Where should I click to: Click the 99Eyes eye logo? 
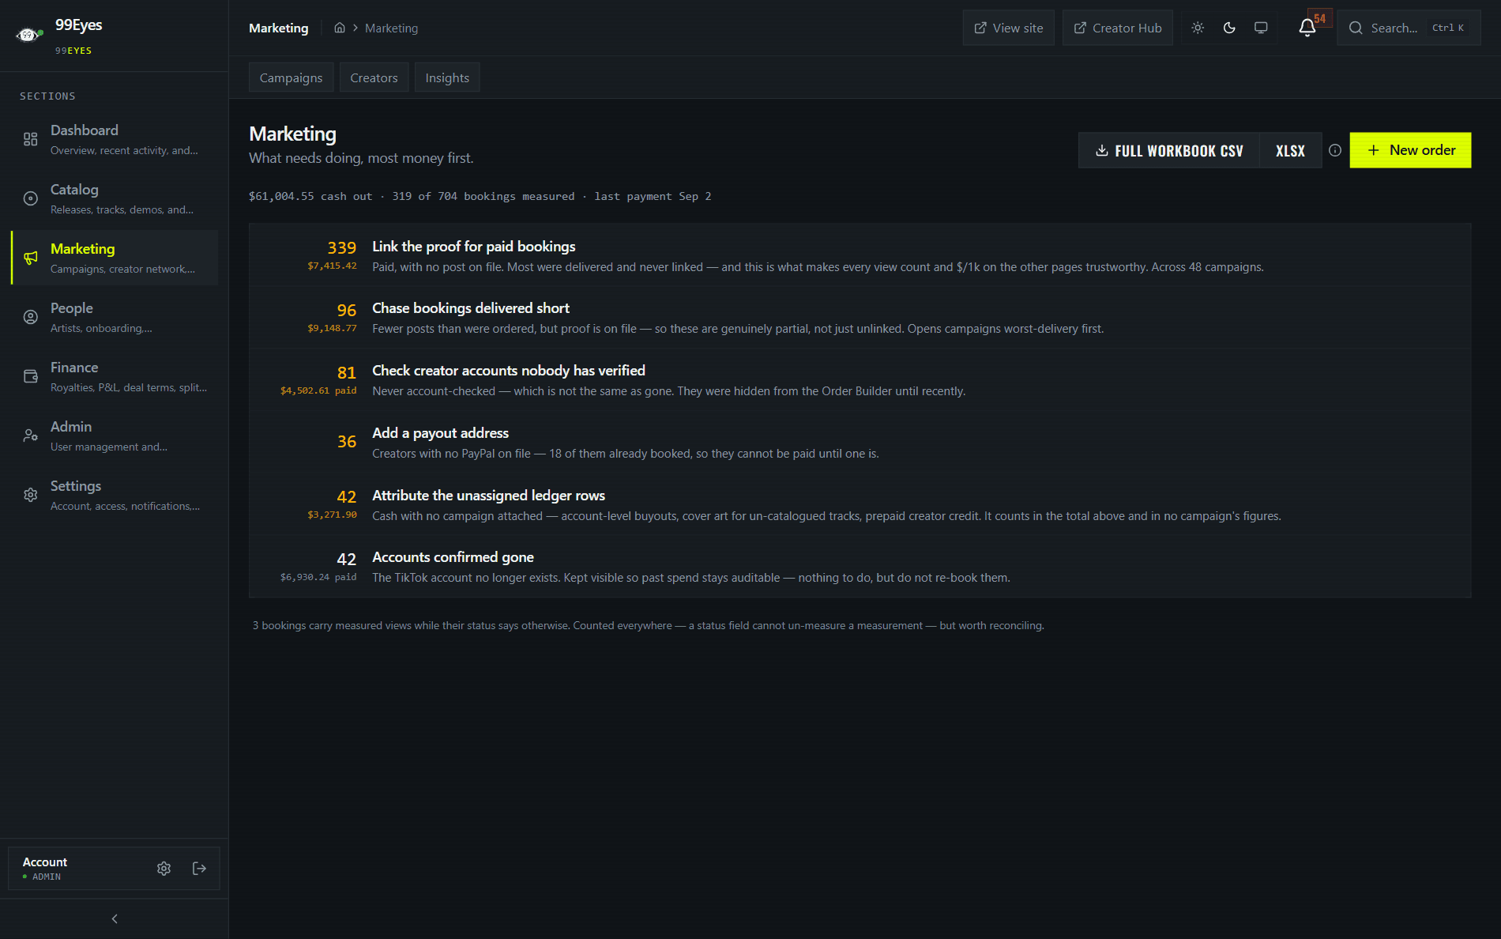point(28,35)
